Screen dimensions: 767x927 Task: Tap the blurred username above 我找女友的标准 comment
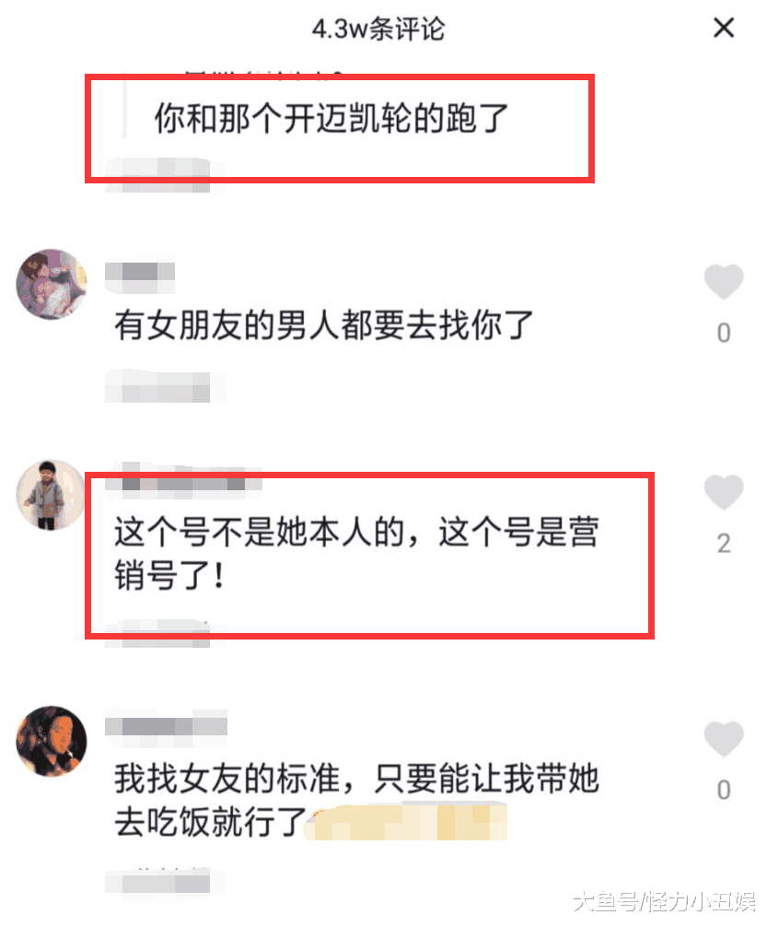pyautogui.click(x=166, y=725)
